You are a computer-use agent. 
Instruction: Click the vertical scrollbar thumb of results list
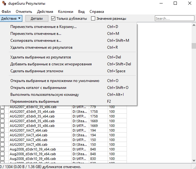pyautogui.click(x=193, y=46)
